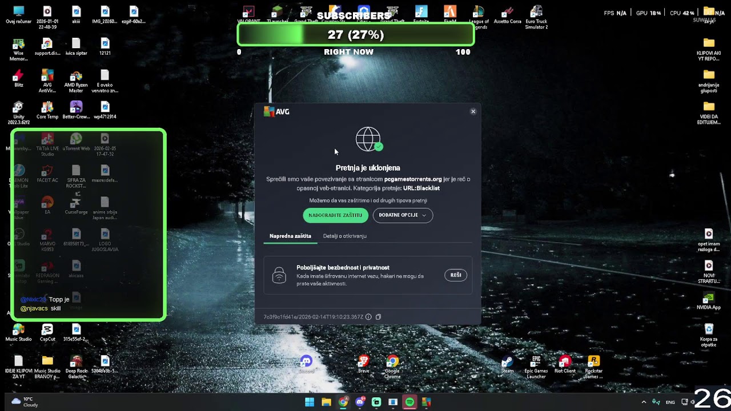Select the support.dis... Chrome shortcut
Image resolution: width=731 pixels, height=411 pixels.
[x=47, y=47]
